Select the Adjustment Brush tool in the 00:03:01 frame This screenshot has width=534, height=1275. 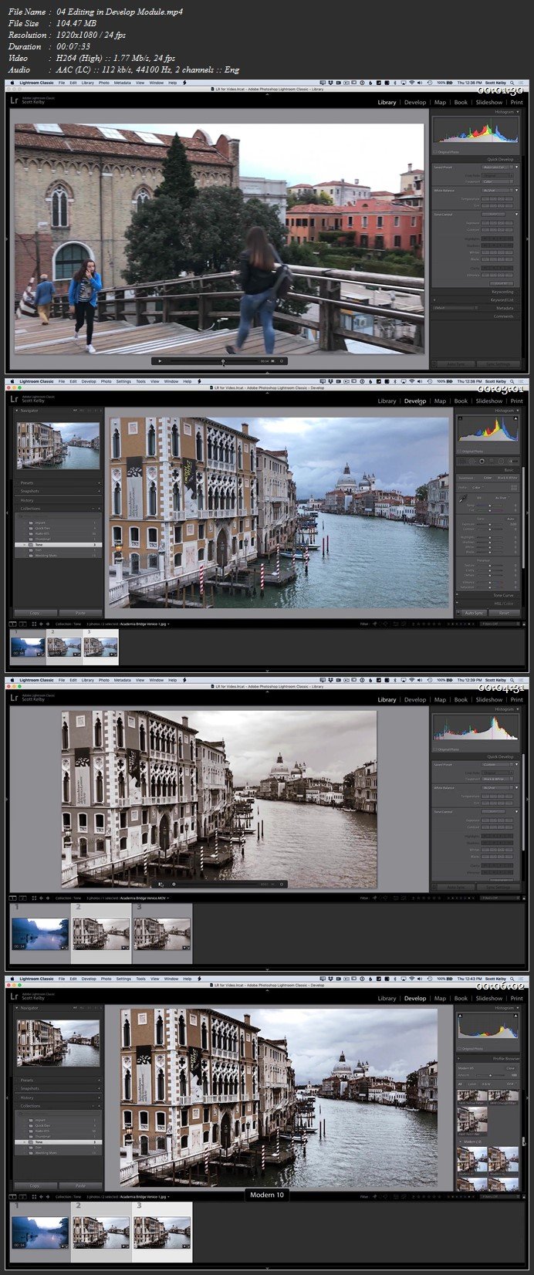(514, 461)
